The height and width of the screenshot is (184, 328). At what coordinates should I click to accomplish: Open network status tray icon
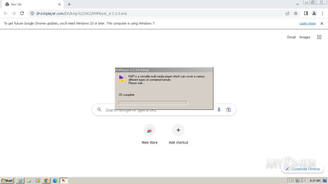pos(298,181)
